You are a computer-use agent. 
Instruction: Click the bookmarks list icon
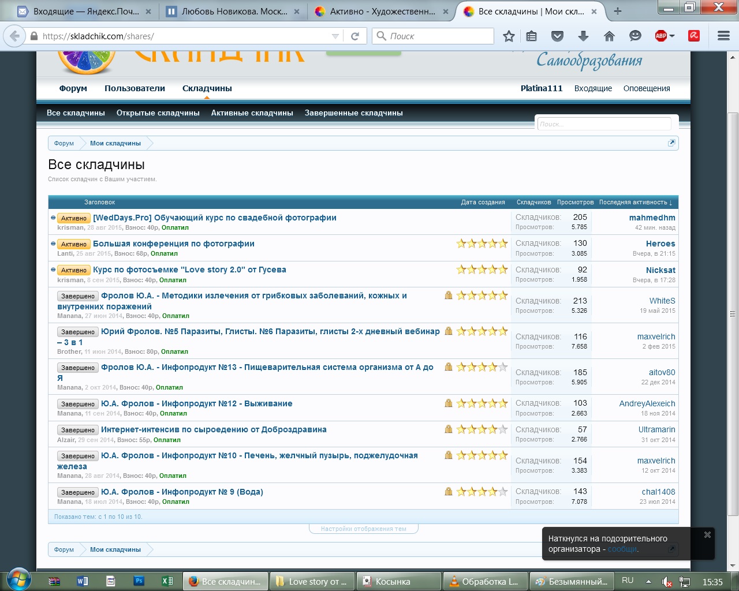[x=532, y=36]
